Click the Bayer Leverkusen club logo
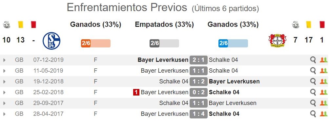This screenshot has width=329, height=123. pyautogui.click(x=278, y=40)
